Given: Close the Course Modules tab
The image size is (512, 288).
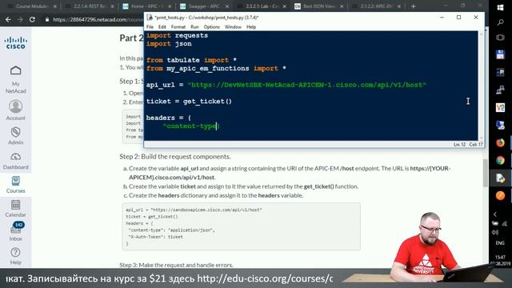Looking at the screenshot, I should (54, 6).
